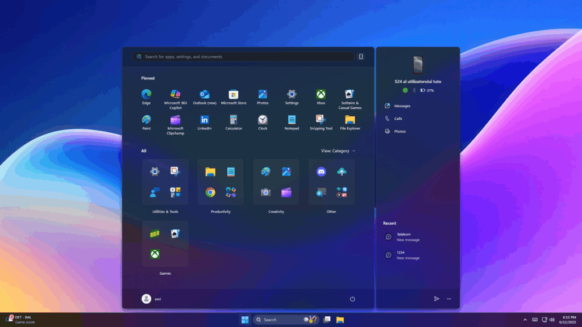Open Solitaire & Casual Games

point(350,99)
